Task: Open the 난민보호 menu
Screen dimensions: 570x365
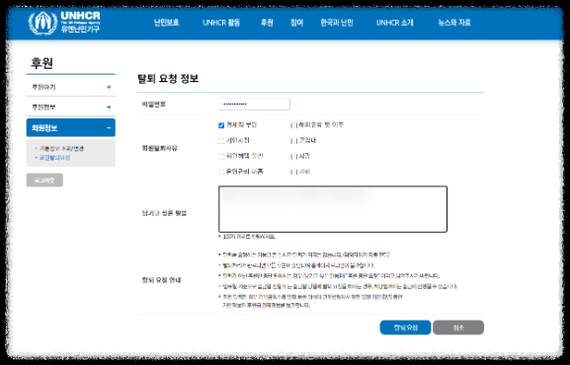Action: pos(167,23)
